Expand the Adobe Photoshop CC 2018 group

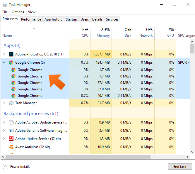(x=4, y=54)
